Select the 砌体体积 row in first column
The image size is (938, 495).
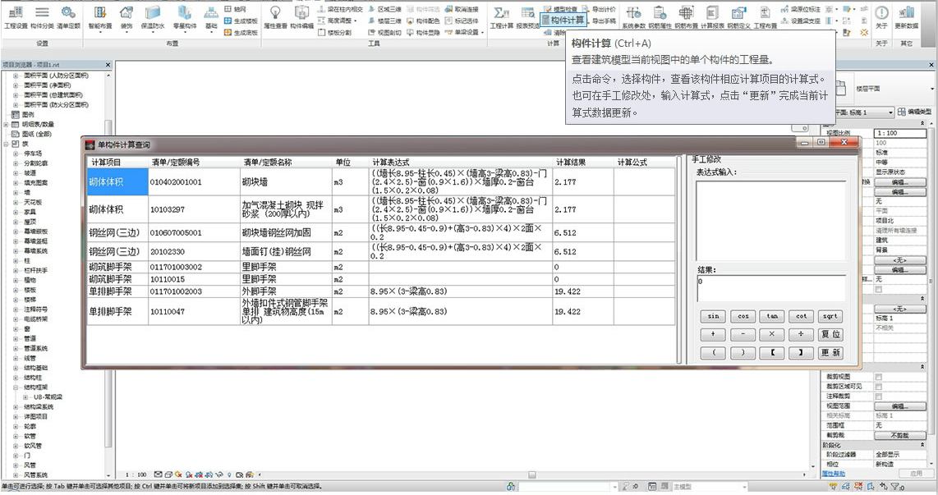click(x=117, y=181)
